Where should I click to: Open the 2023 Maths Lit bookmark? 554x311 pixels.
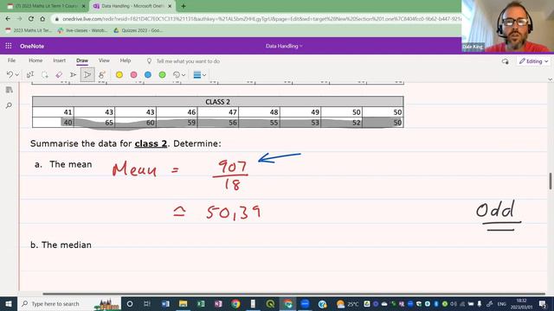(29, 30)
